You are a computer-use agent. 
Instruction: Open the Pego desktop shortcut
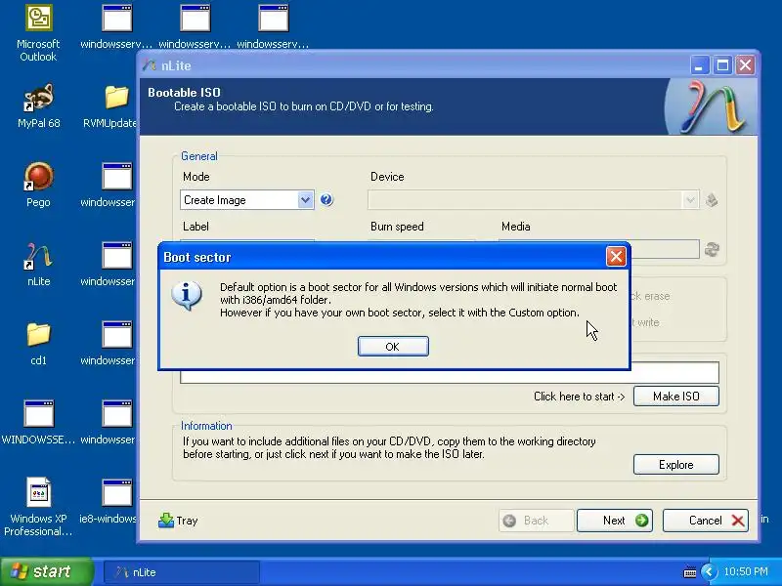coord(38,185)
